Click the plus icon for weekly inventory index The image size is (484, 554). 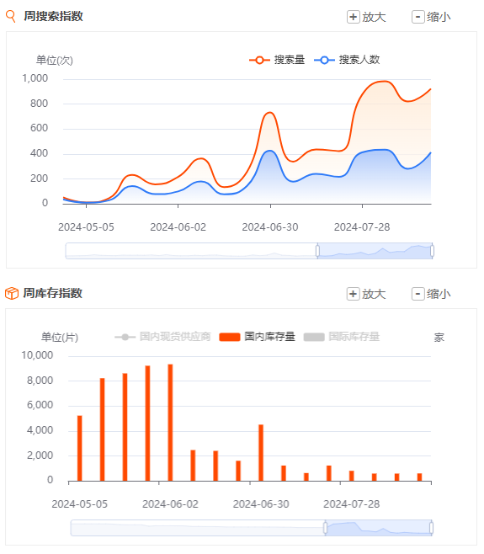click(x=353, y=294)
